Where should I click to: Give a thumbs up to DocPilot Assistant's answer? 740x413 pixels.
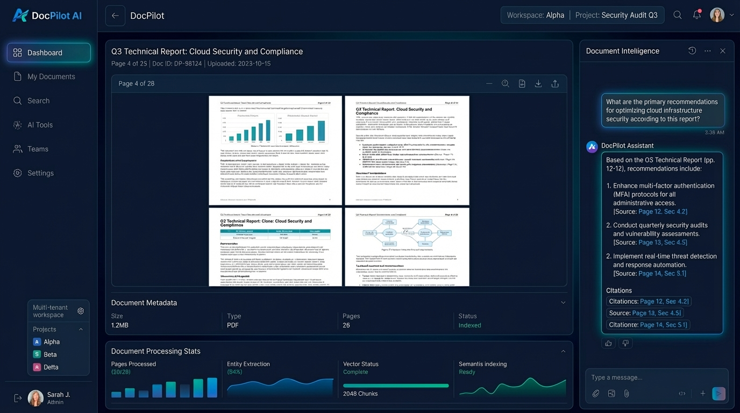point(608,343)
